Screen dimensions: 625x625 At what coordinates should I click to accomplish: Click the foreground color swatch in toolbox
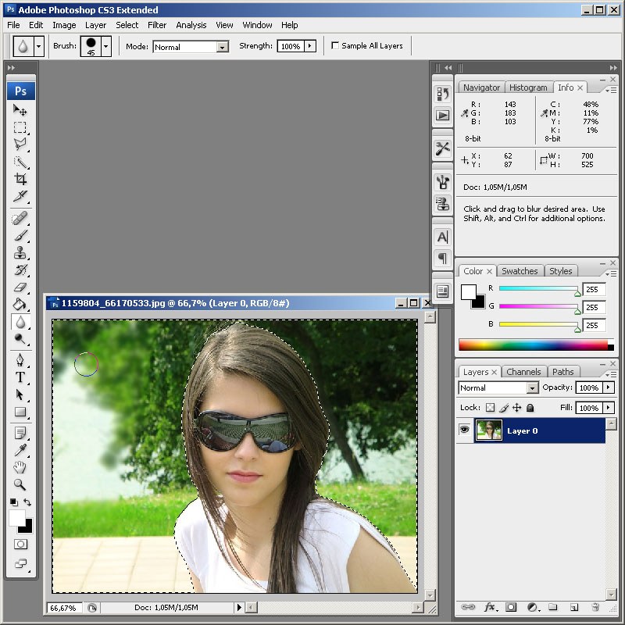tap(16, 517)
